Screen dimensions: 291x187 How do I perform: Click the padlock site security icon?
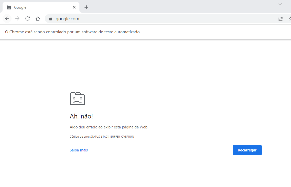pos(50,18)
